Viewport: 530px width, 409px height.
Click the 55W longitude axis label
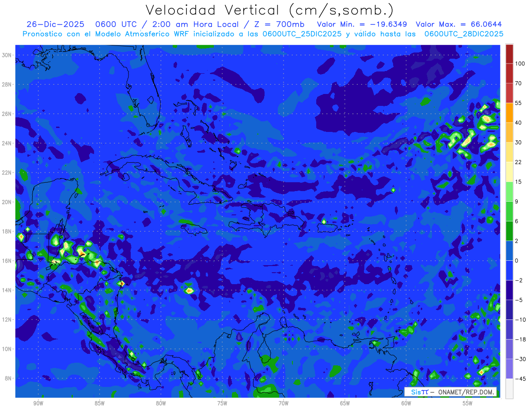pos(468,404)
